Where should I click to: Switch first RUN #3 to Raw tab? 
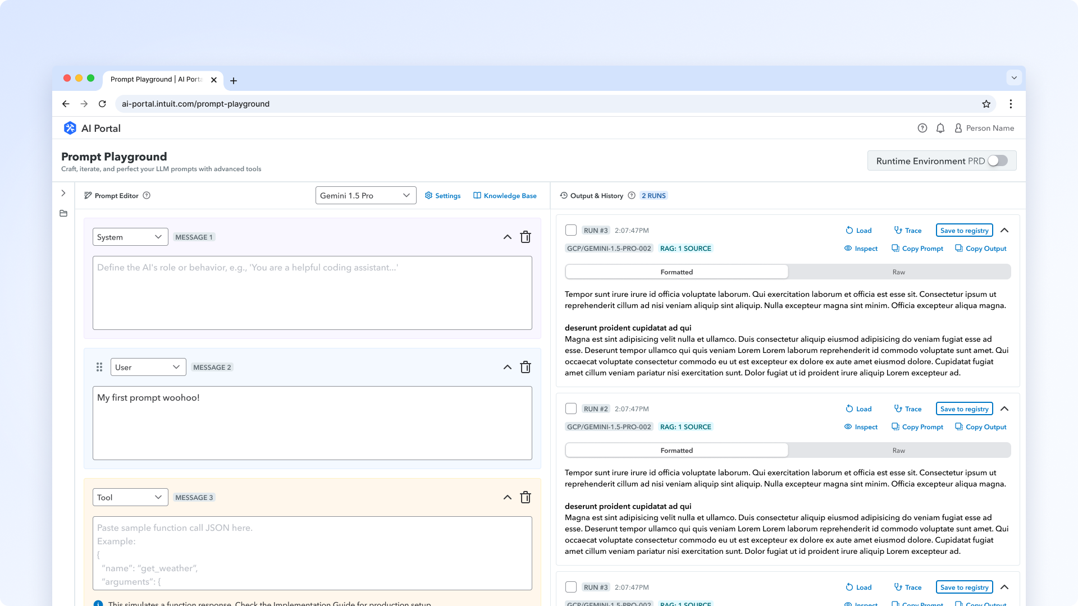899,272
